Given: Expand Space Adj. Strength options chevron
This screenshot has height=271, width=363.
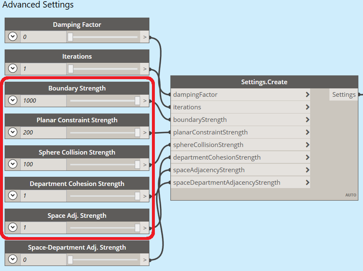Looking at the screenshot, I should tap(13, 227).
